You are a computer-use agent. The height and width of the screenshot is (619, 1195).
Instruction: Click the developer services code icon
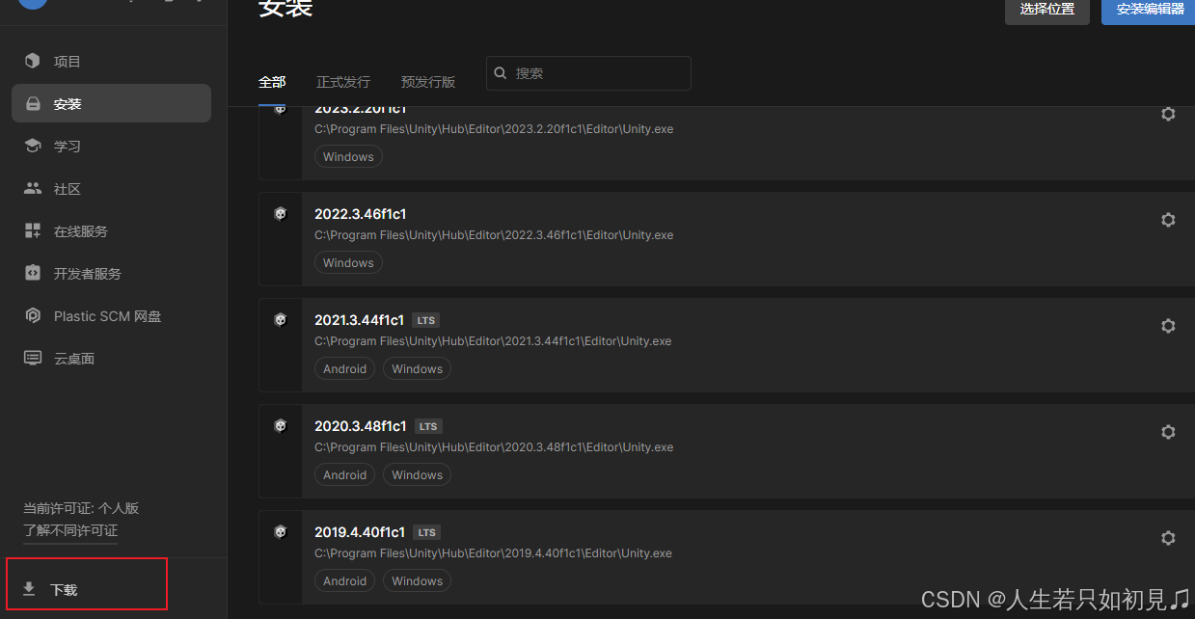[33, 273]
